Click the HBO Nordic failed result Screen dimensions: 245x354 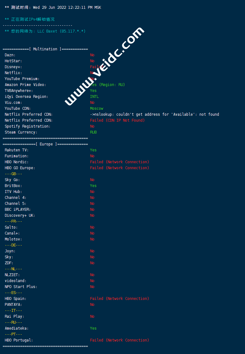tap(119, 162)
